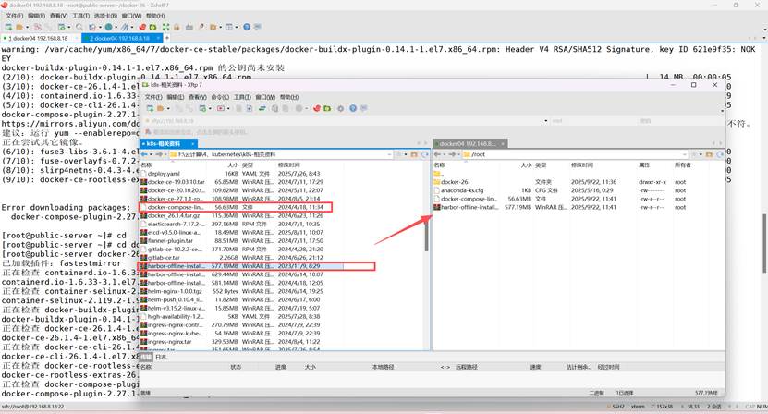The image size is (768, 414).
Task: Create new folder in local pane
Action: point(414,154)
